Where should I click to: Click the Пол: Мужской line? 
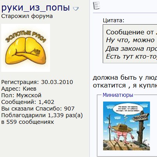pos(21,95)
